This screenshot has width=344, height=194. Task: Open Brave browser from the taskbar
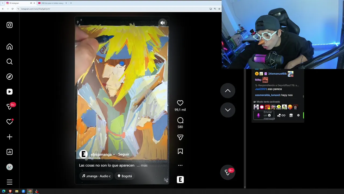(10, 191)
